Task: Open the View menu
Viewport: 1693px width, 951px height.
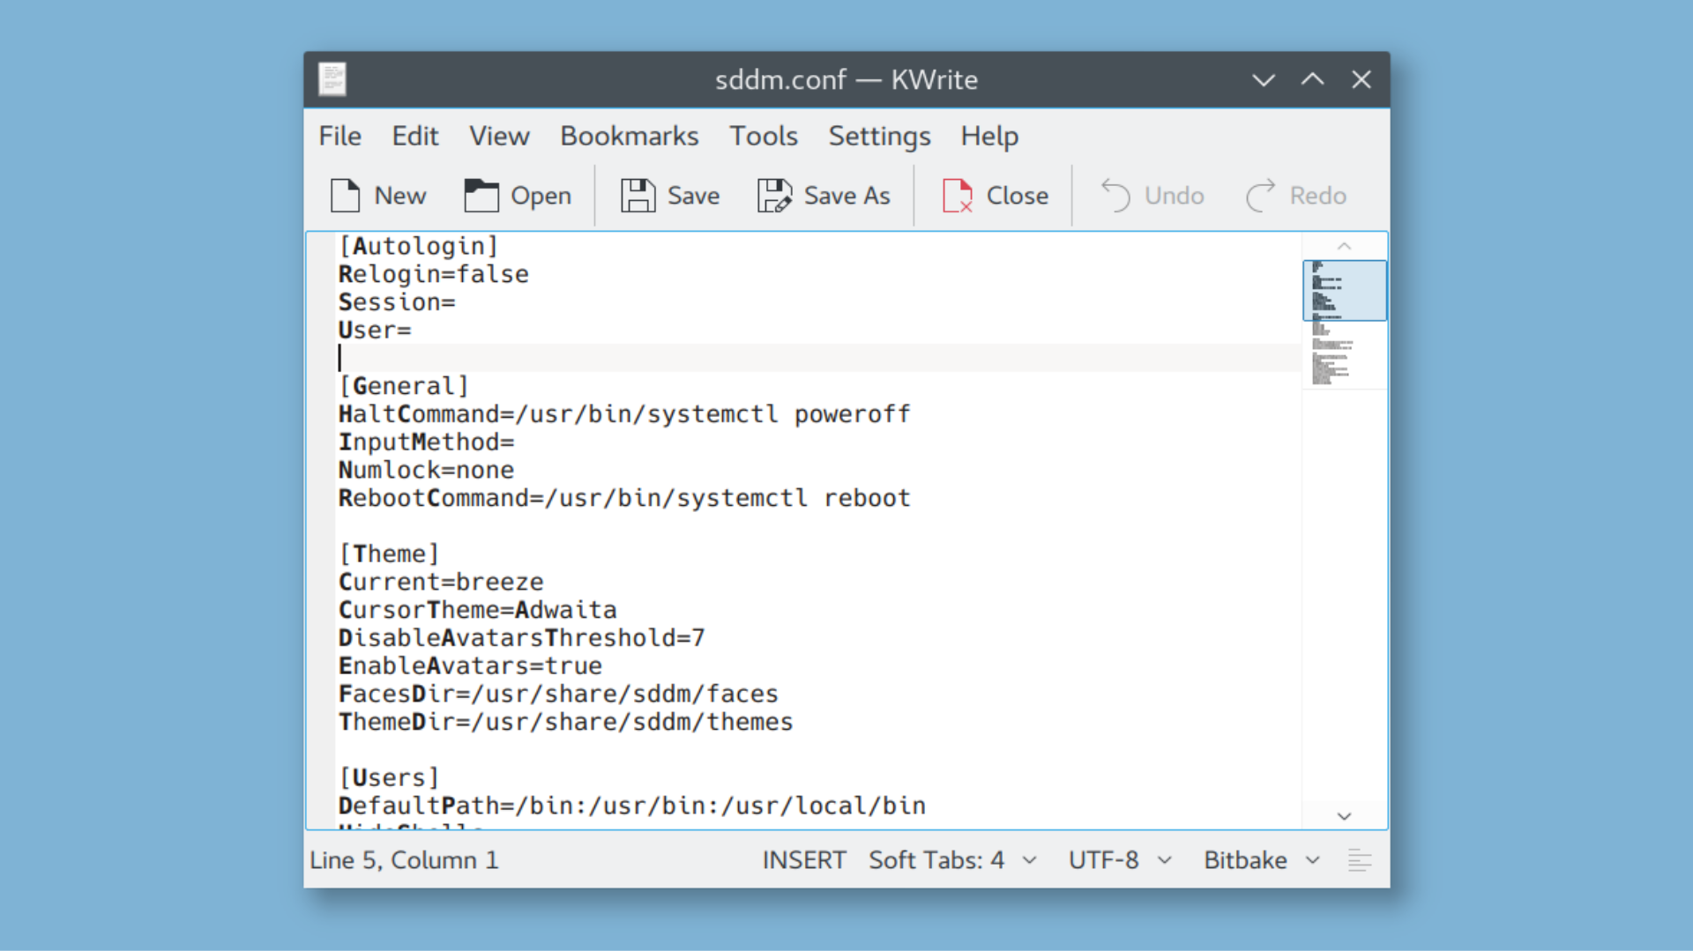Action: coord(499,137)
